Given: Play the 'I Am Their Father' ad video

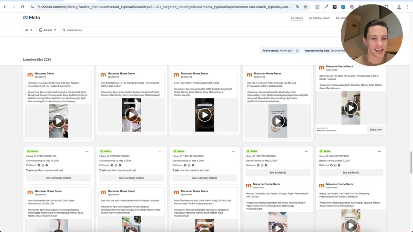Looking at the screenshot, I should [205, 115].
